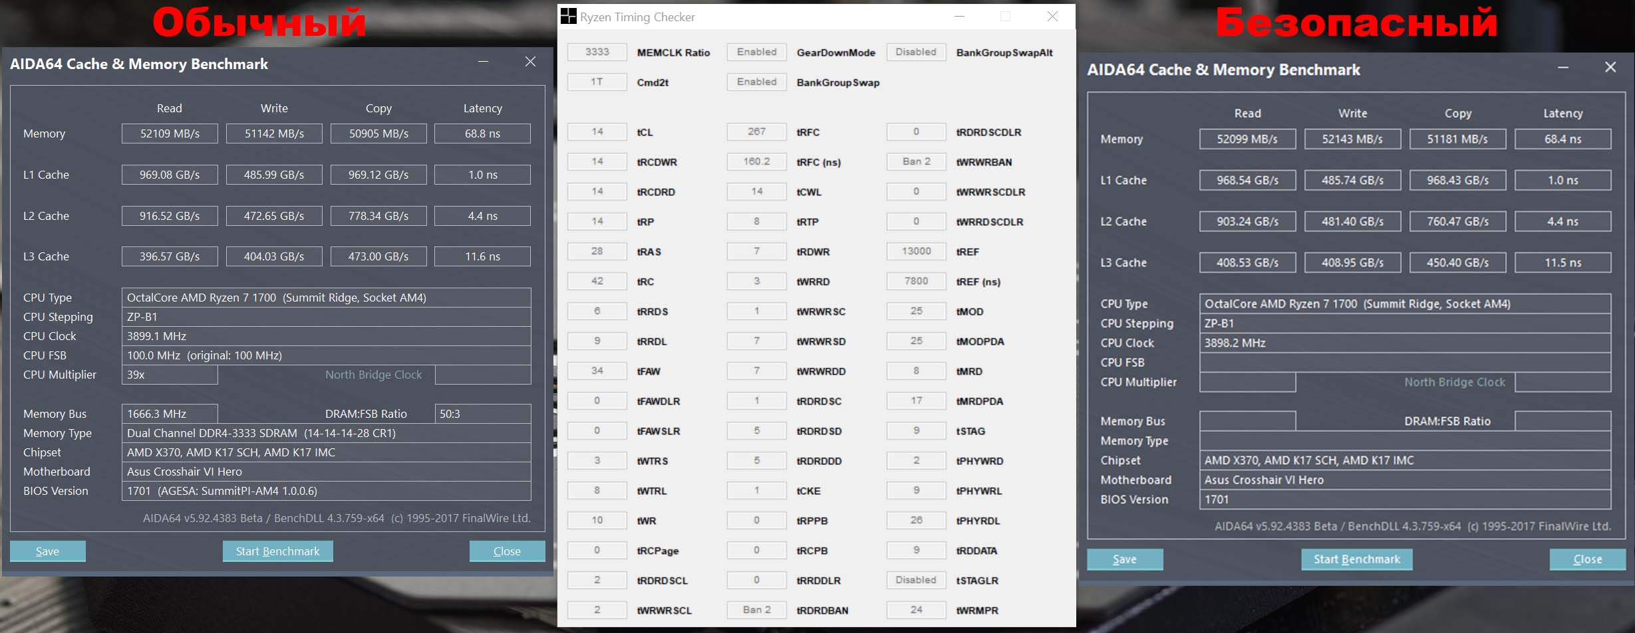This screenshot has height=633, width=1635.
Task: Click Save in the right AIDA64 window
Action: pyautogui.click(x=1125, y=559)
